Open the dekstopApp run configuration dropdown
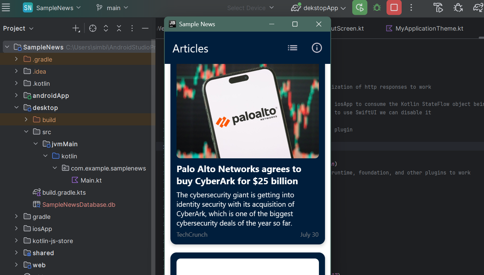The image size is (484, 275). 317,7
